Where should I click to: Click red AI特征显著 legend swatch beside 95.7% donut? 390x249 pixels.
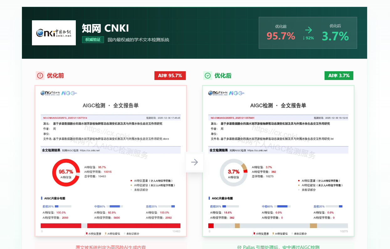point(131,181)
